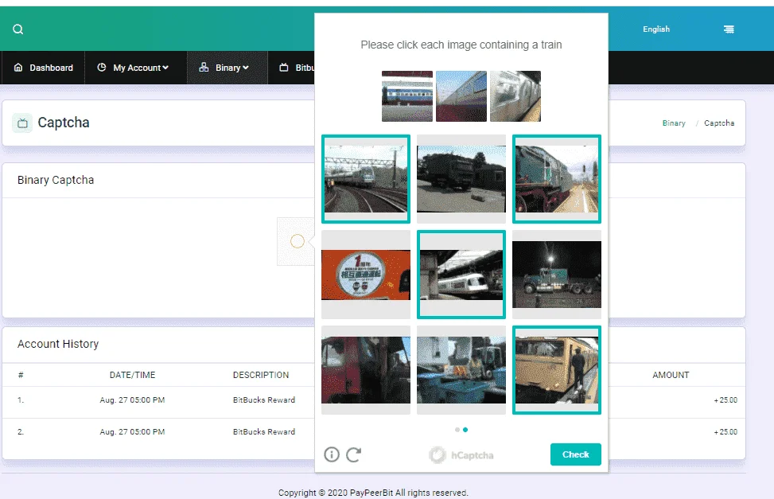Click BitBucks Reward in row 1
This screenshot has height=499, width=774.
pos(264,400)
